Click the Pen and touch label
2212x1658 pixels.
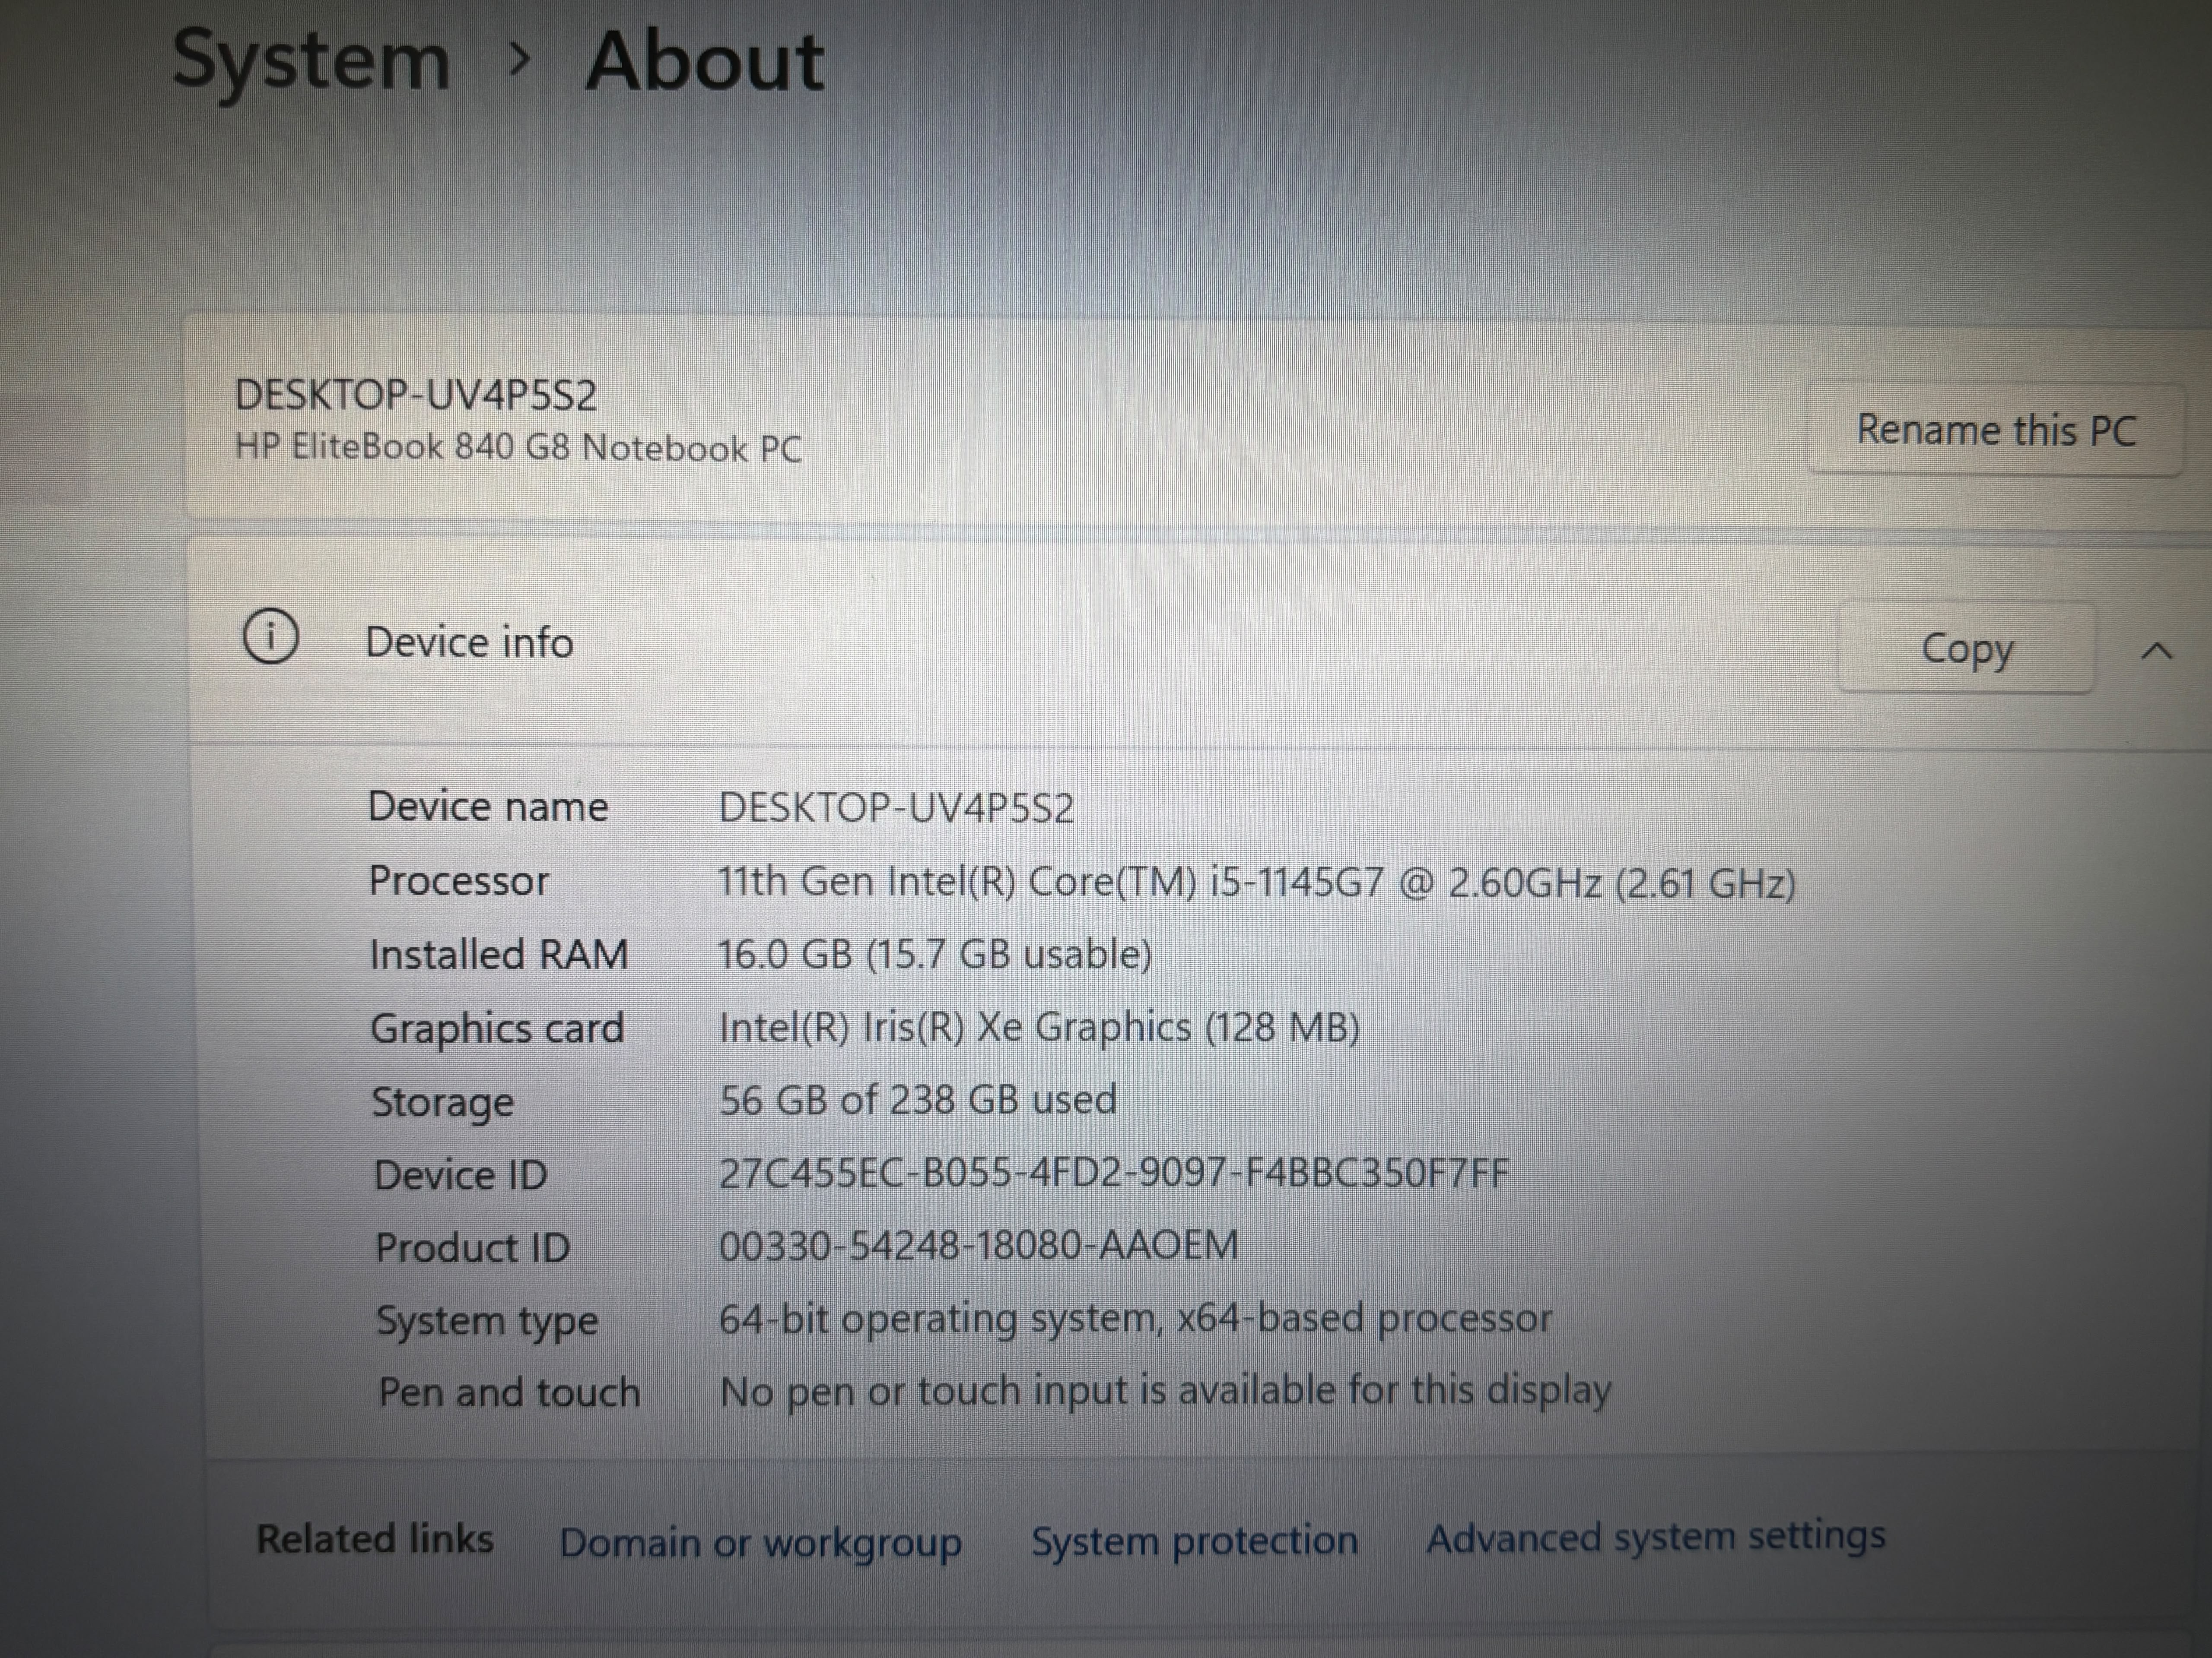coord(509,1392)
